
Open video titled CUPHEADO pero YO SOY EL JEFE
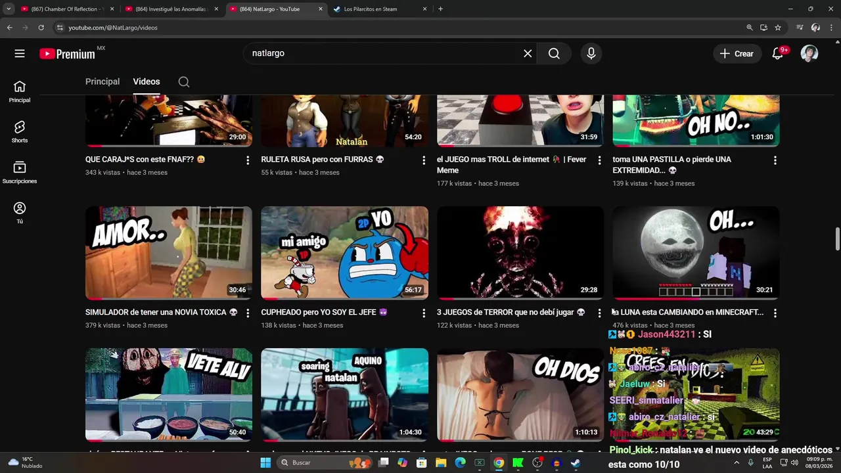click(x=324, y=312)
